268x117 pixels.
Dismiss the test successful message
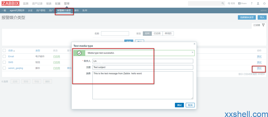click(x=192, y=52)
